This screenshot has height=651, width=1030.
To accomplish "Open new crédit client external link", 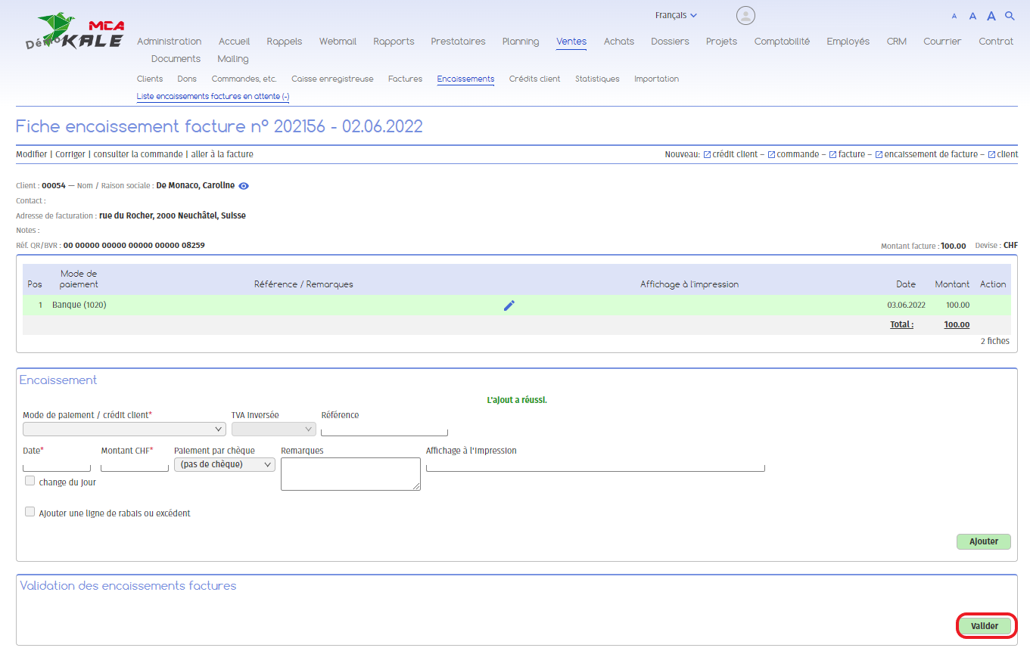I will point(730,154).
